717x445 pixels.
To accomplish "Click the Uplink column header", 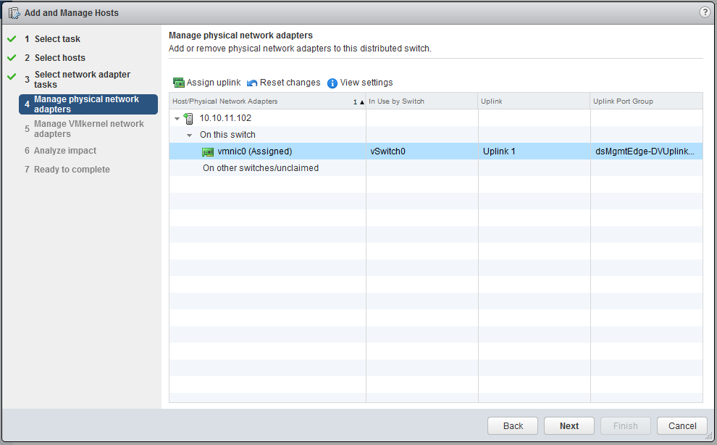I will click(534, 101).
